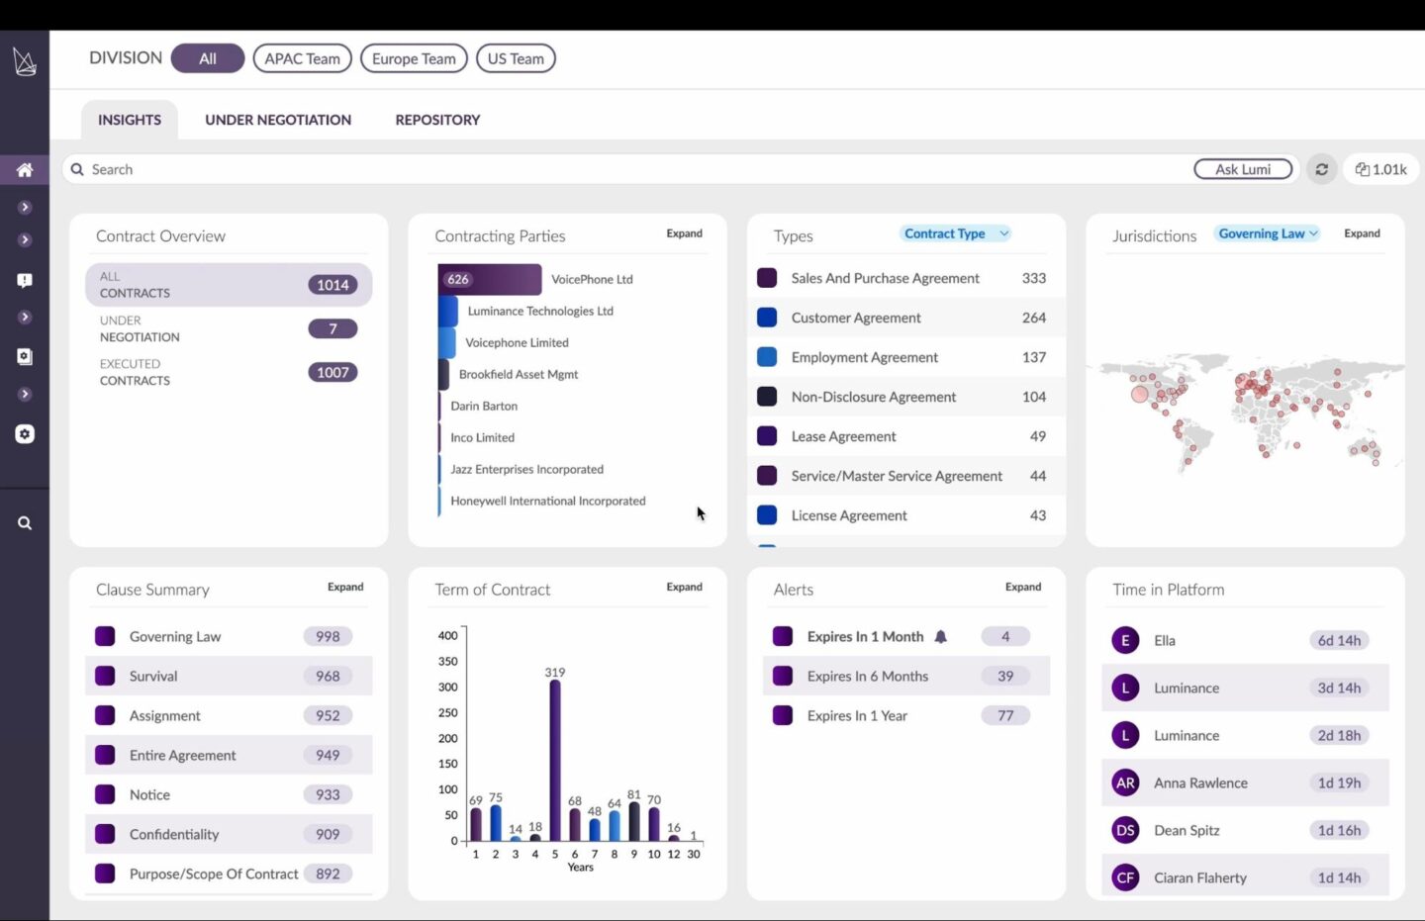Screen dimensions: 1425x921
Task: Click the alert bell on Expires In 1 Month
Action: point(940,636)
